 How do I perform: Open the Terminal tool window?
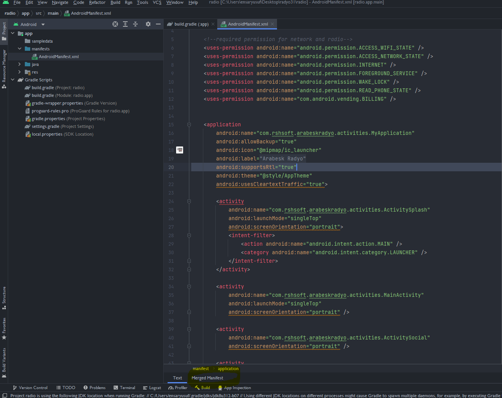click(124, 388)
